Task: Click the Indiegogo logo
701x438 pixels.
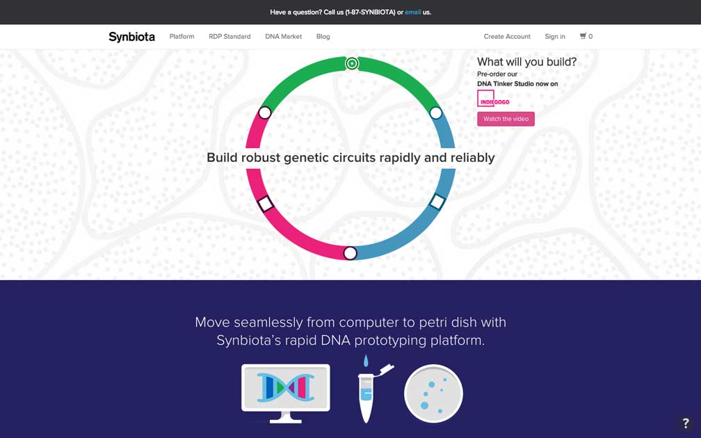Action: coord(493,98)
